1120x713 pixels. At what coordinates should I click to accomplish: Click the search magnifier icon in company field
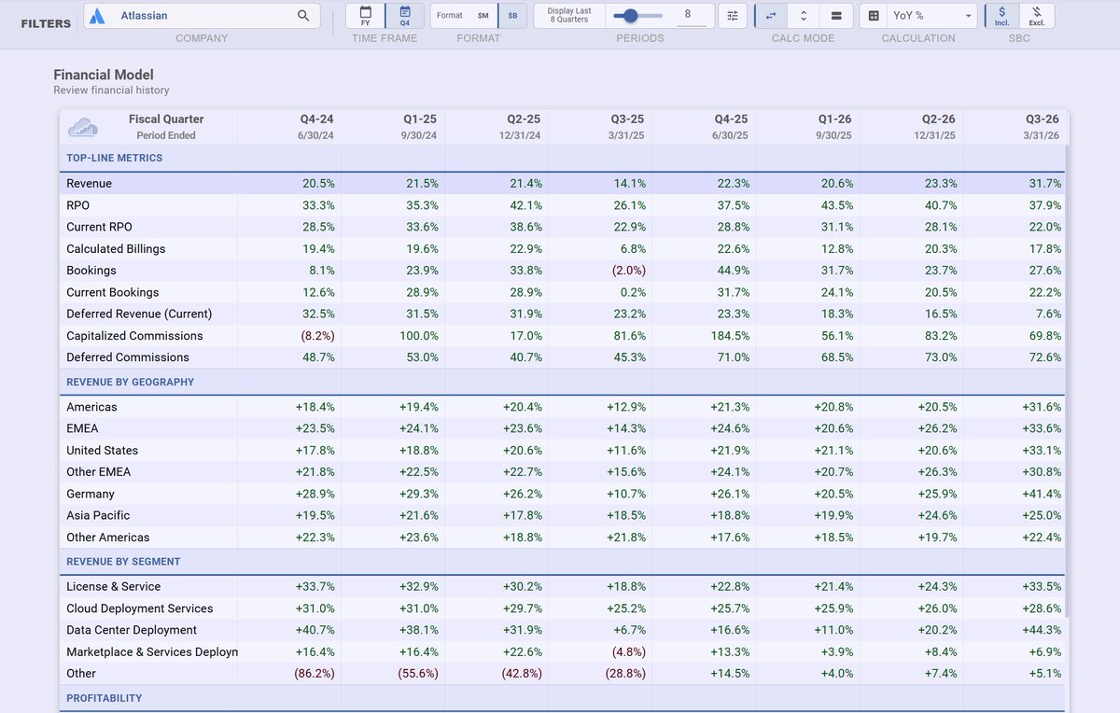[303, 16]
